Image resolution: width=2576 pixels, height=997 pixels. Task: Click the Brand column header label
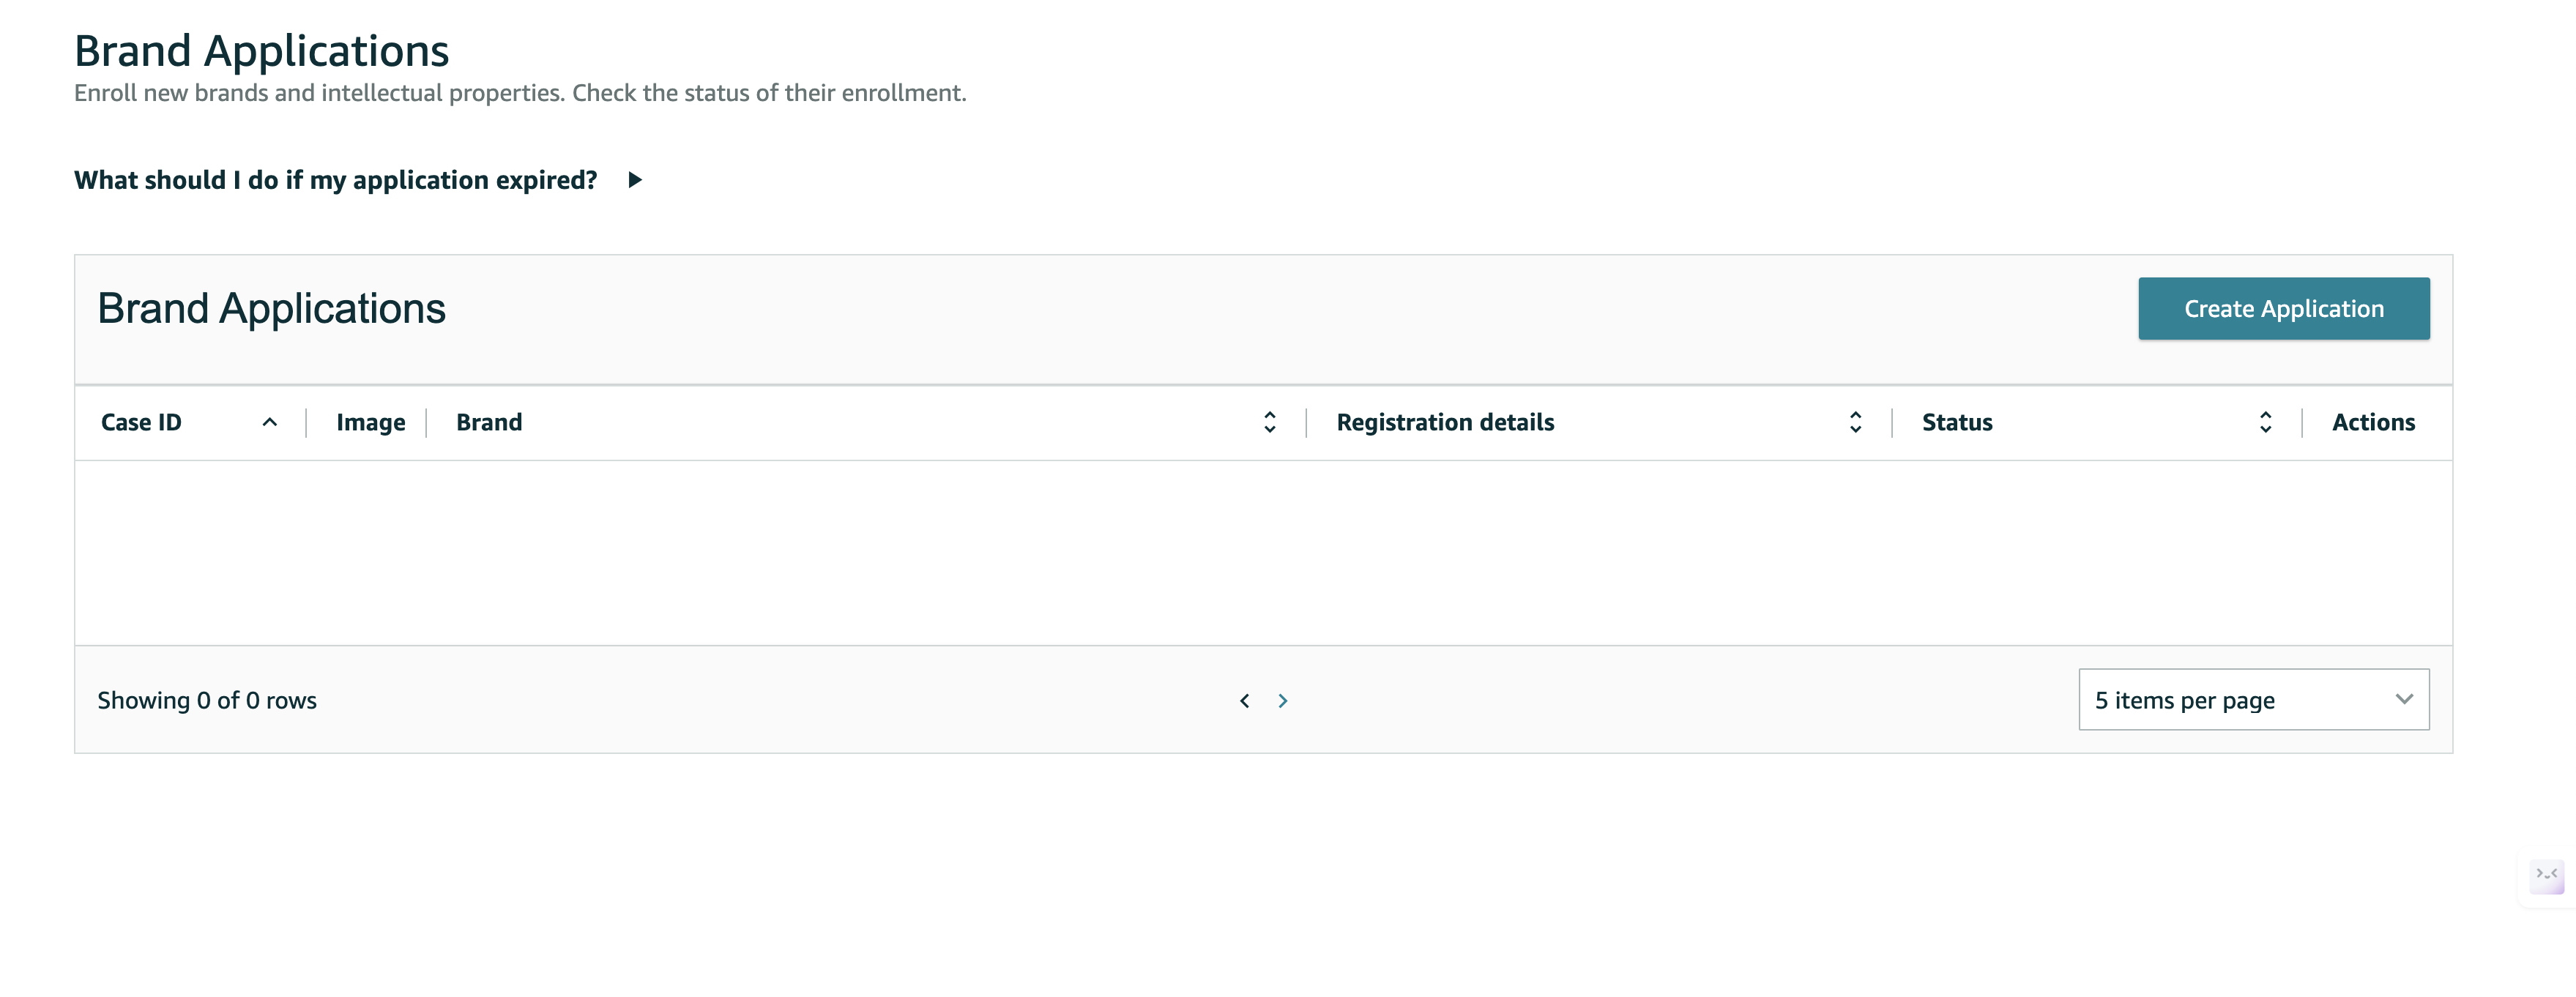[489, 423]
